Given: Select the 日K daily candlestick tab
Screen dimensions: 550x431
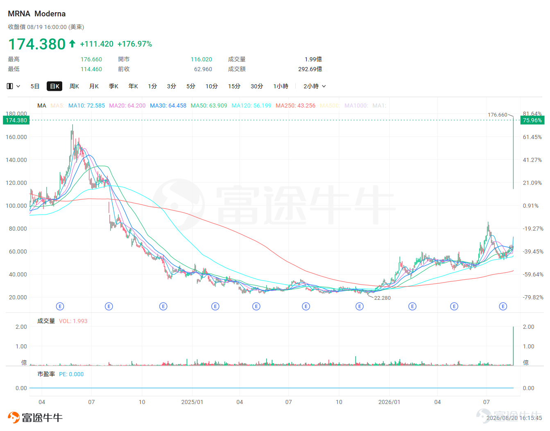Looking at the screenshot, I should point(54,86).
